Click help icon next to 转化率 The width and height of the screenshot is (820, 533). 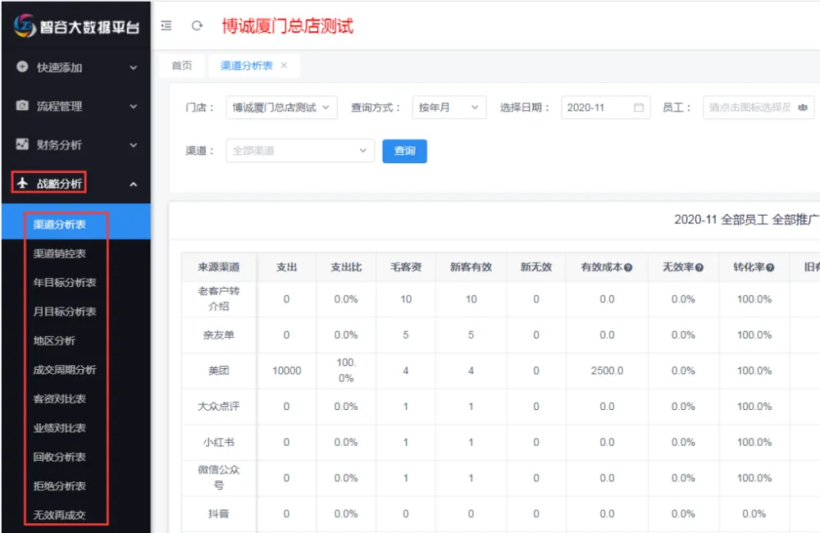coord(770,267)
